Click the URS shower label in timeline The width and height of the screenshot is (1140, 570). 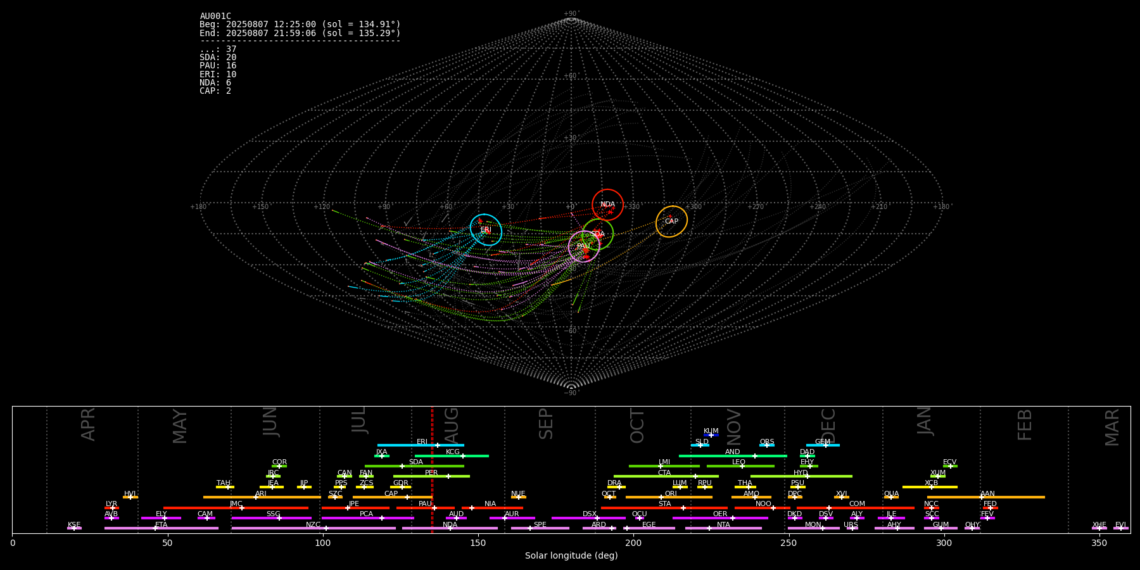click(x=851, y=525)
